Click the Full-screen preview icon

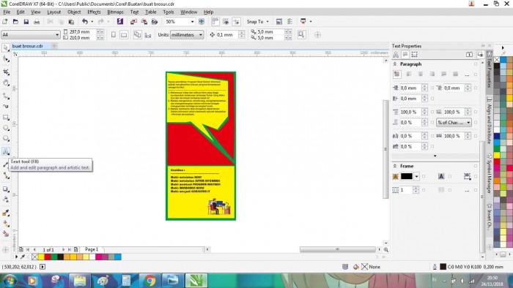[x=202, y=21]
